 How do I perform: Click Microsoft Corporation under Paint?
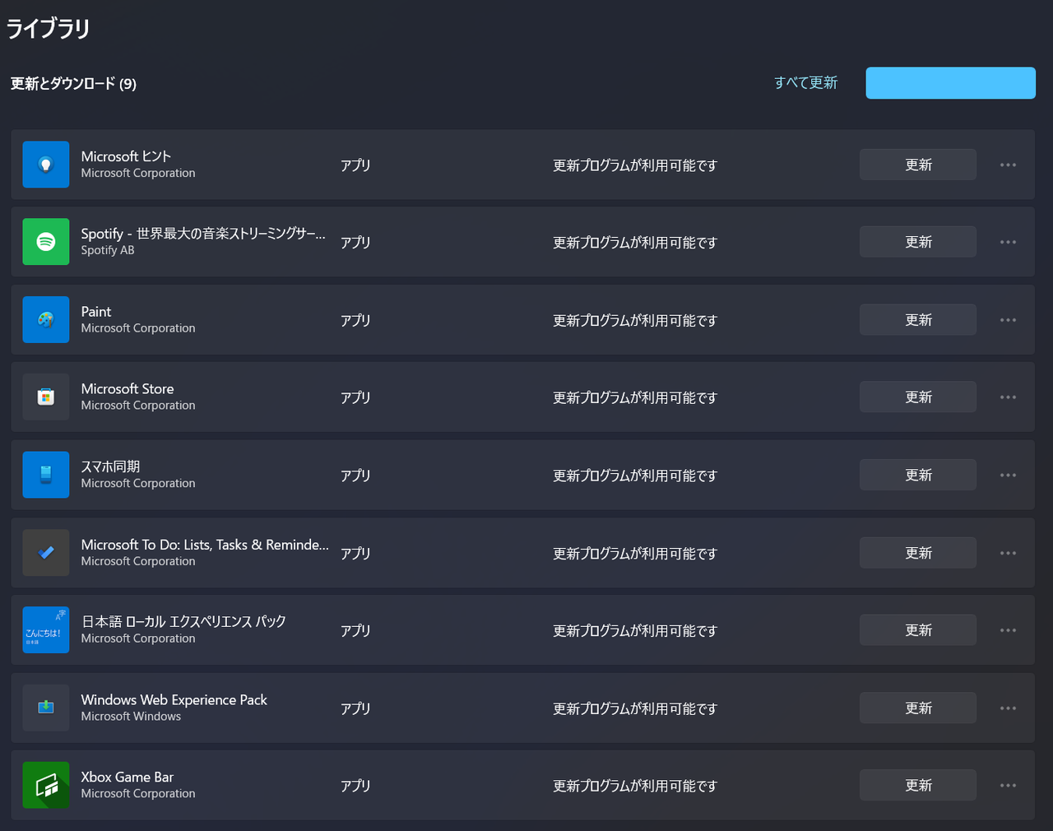[138, 328]
